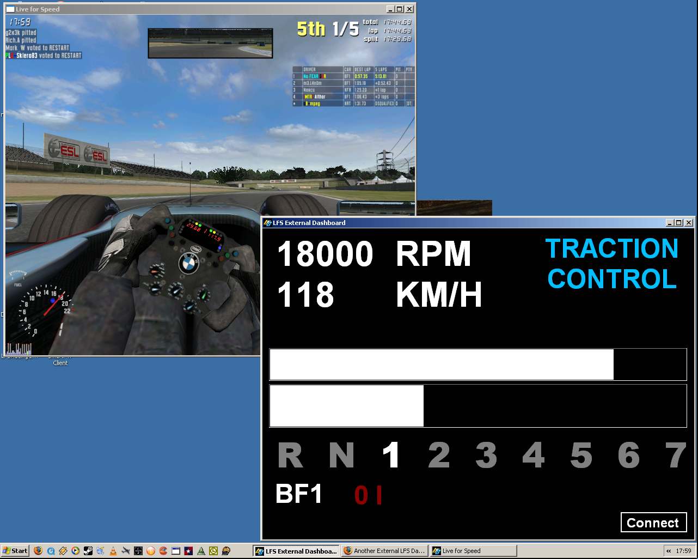
Task: Switch to Another External LFS Dashboard Firefox task
Action: click(385, 551)
